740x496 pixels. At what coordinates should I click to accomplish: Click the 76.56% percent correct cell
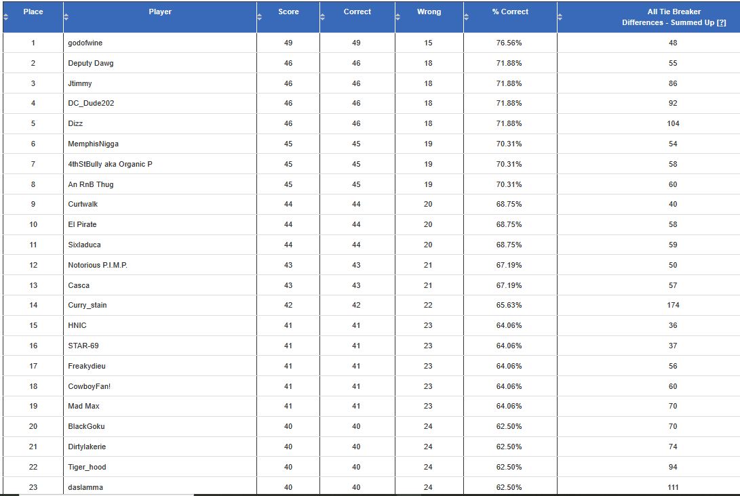pyautogui.click(x=509, y=43)
